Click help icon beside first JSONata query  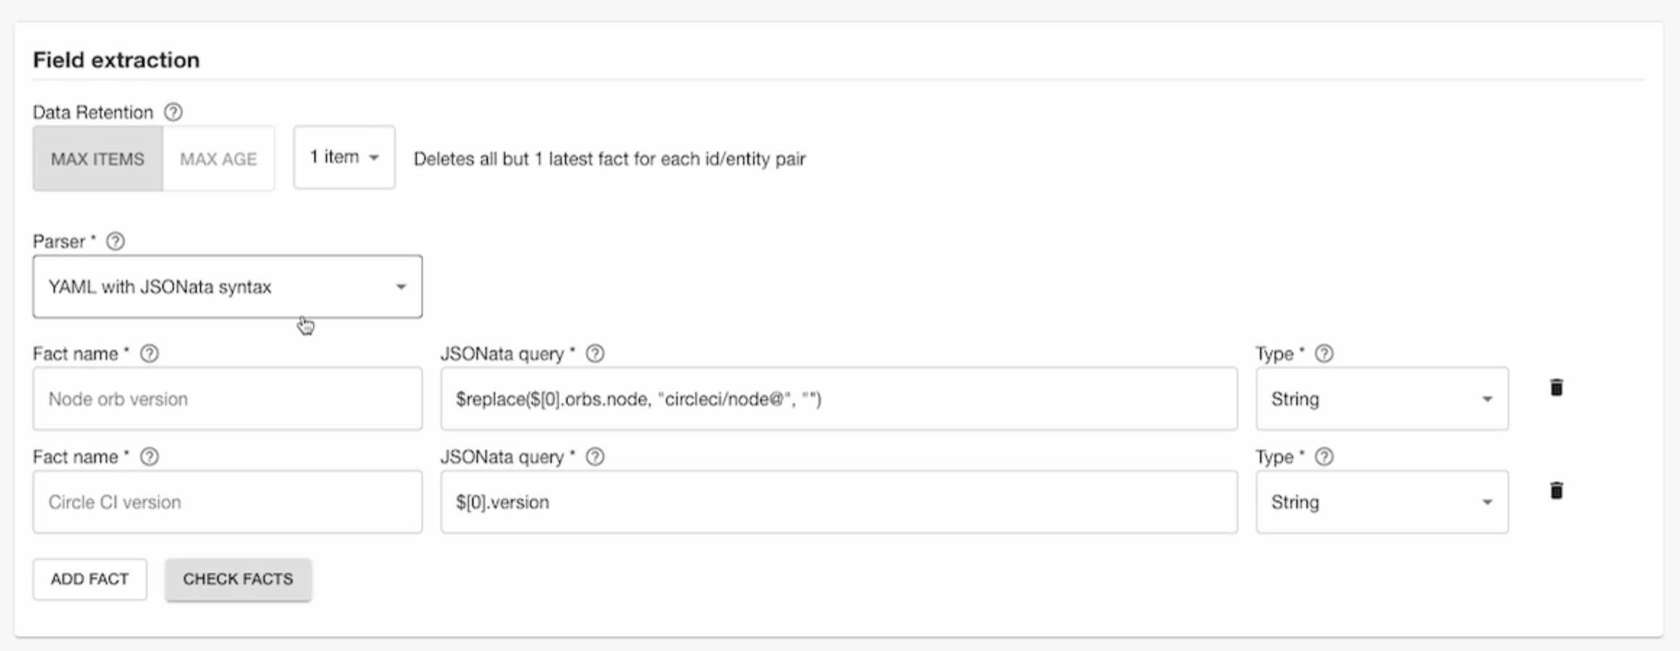tap(595, 353)
